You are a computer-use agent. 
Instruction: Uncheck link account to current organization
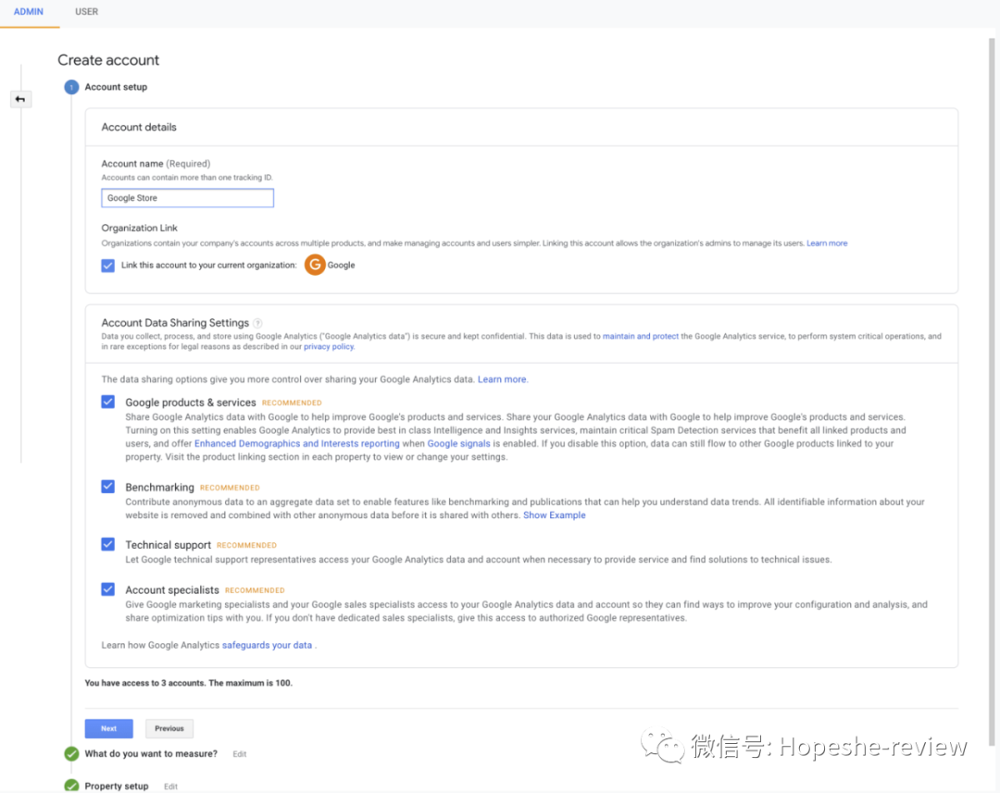[x=107, y=265]
